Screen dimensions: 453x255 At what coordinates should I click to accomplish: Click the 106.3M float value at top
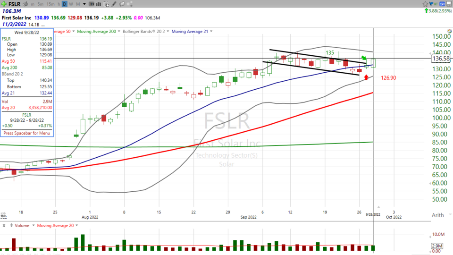[x=11, y=11]
